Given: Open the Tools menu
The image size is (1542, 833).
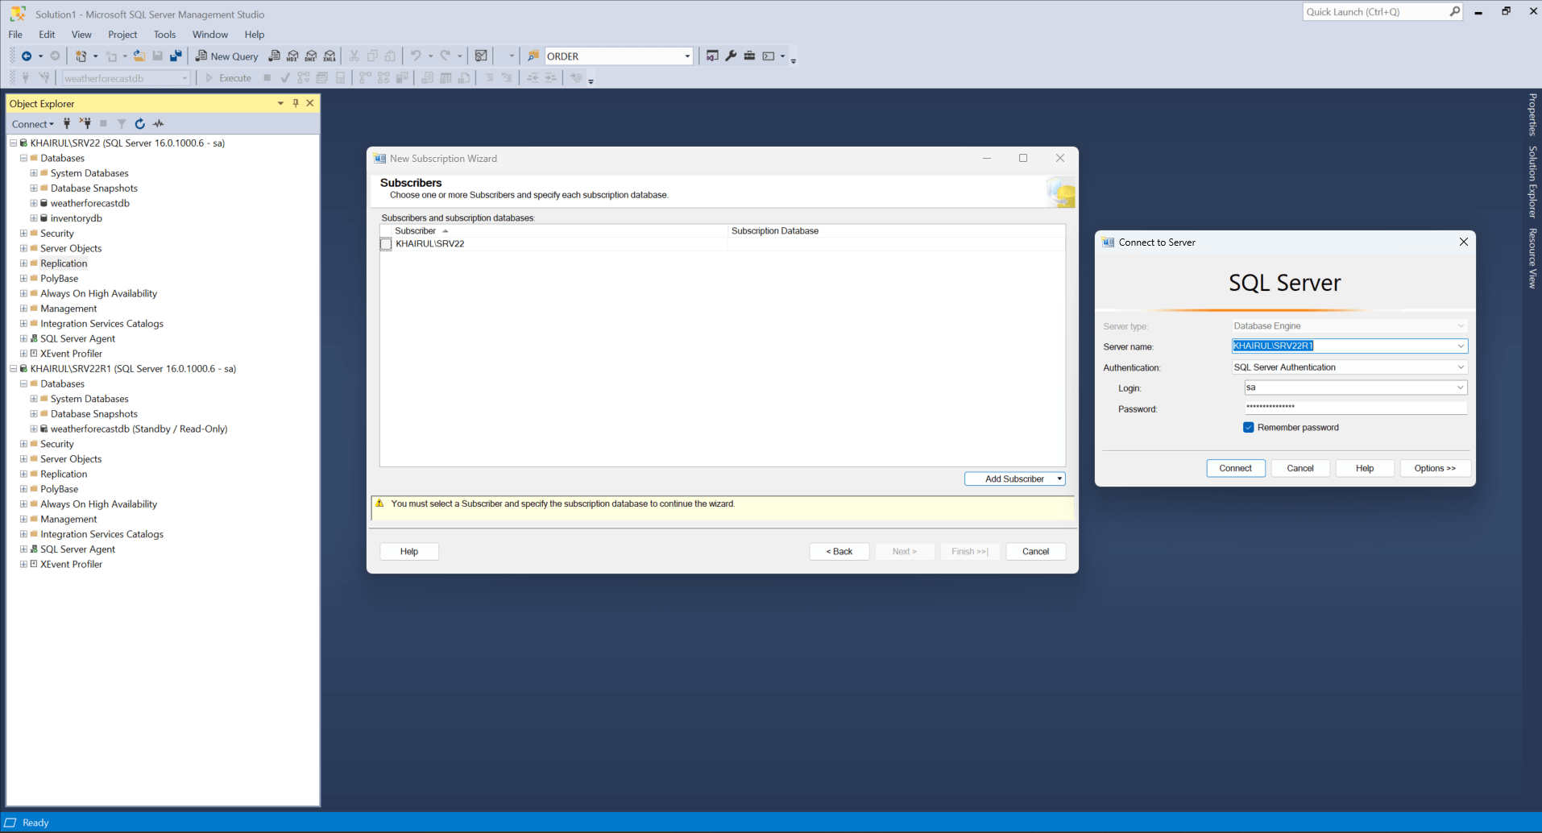Looking at the screenshot, I should pyautogui.click(x=164, y=35).
